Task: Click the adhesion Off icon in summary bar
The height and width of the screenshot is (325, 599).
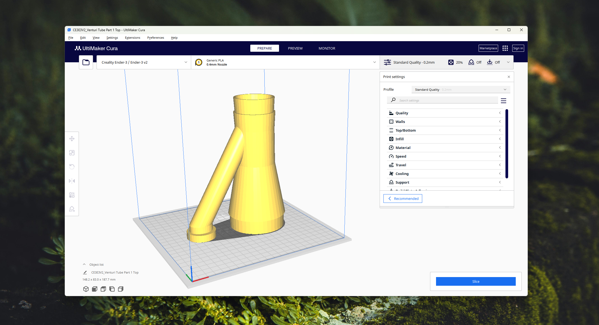Action: click(x=490, y=62)
